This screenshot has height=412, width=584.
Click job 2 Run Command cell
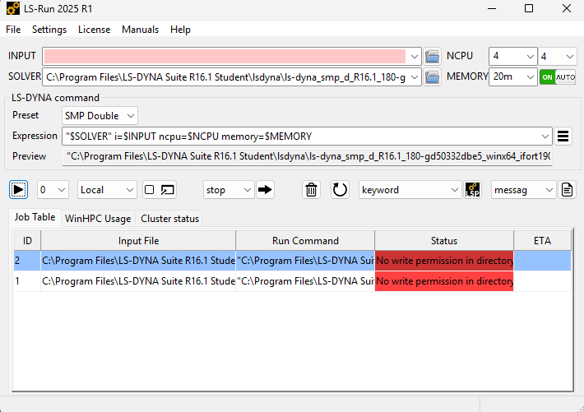pyautogui.click(x=305, y=261)
